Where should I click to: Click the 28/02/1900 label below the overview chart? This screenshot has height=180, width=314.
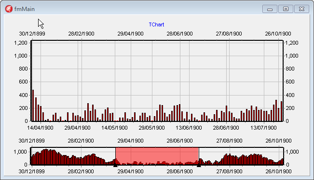pos(81,171)
